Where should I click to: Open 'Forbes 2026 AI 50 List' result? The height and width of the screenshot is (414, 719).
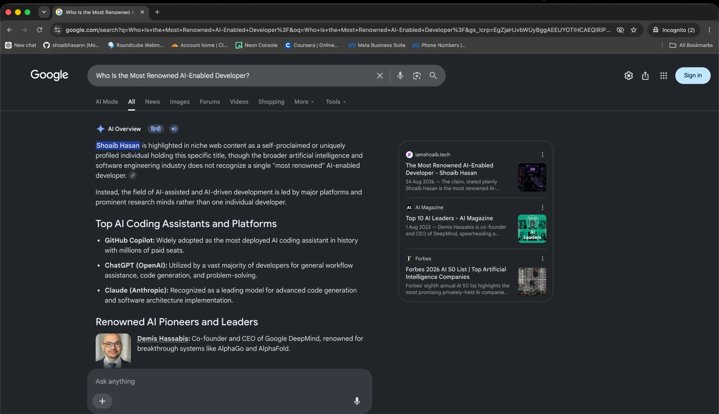pyautogui.click(x=456, y=273)
